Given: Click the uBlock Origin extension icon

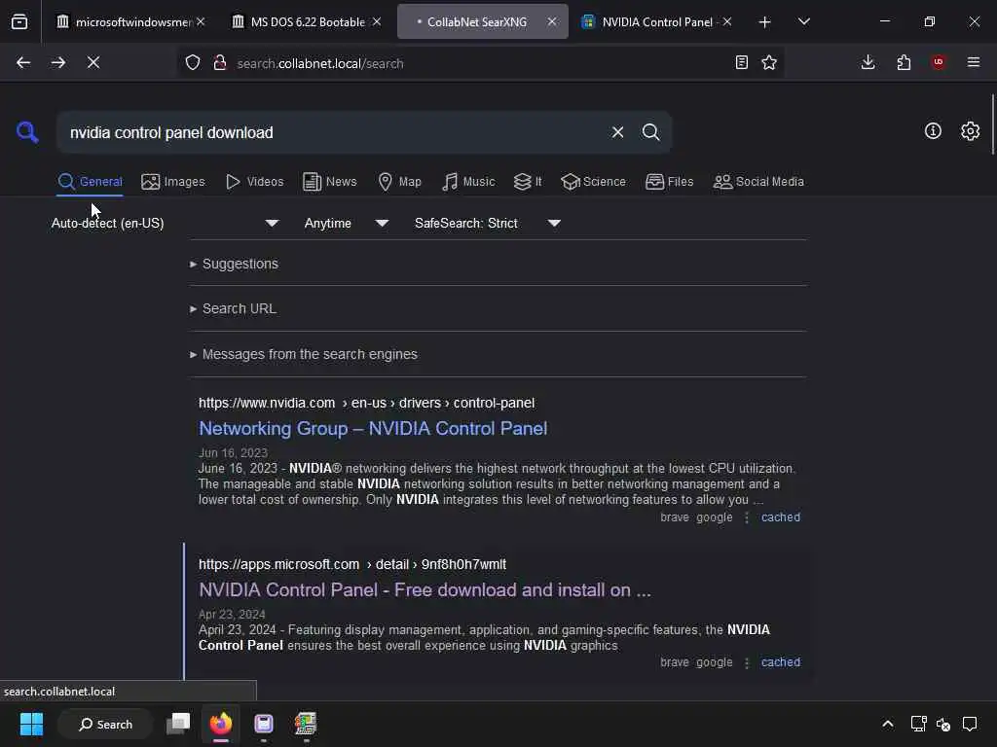Looking at the screenshot, I should tap(939, 62).
